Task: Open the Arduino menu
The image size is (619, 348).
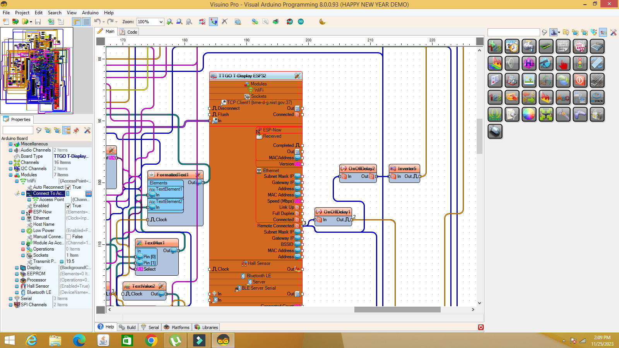Action: 90,12
